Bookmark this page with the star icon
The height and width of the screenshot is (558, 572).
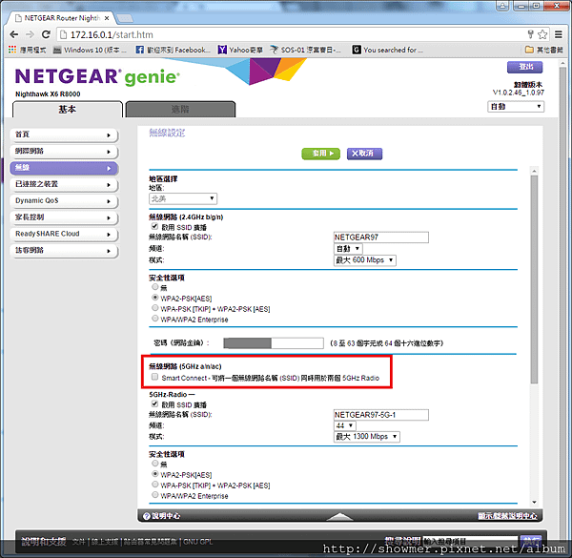[x=542, y=34]
